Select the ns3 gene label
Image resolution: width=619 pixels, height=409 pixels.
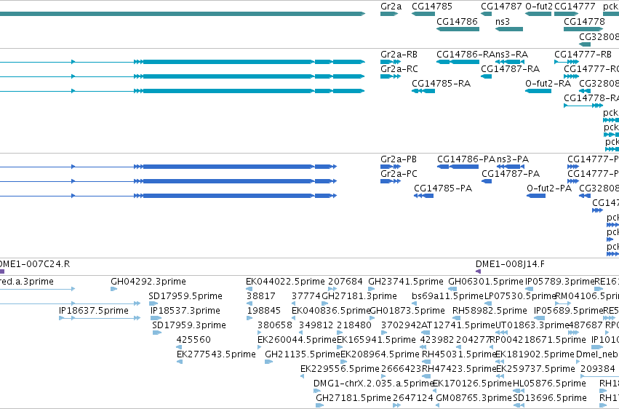(502, 21)
